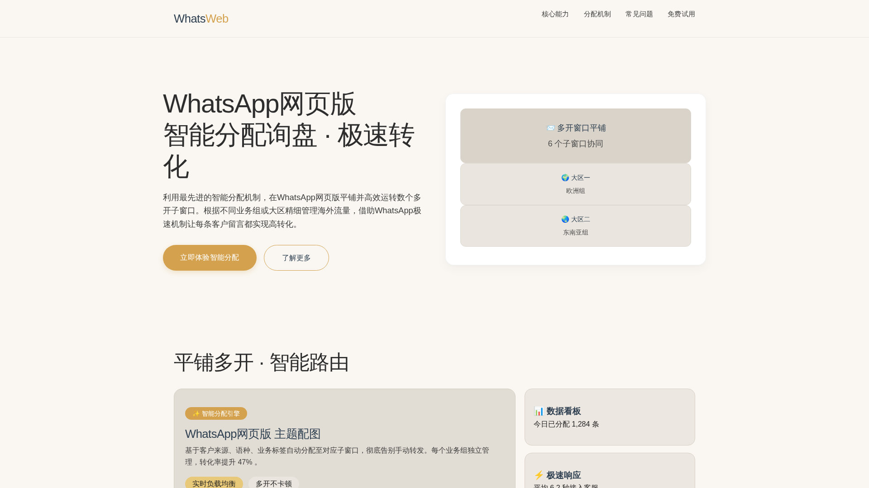This screenshot has width=869, height=488.
Task: Click the paragraph starting 基于客户来源、语种
Action: click(337, 456)
